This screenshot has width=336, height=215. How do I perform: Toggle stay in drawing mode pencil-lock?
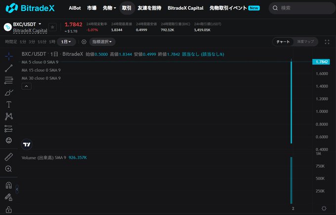coord(8,197)
